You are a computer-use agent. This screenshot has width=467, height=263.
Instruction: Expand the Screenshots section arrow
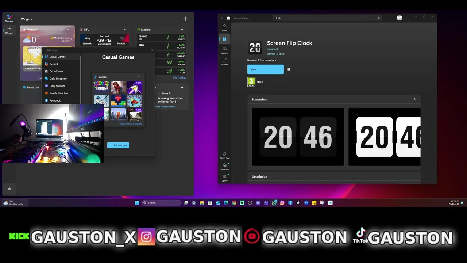click(x=414, y=99)
